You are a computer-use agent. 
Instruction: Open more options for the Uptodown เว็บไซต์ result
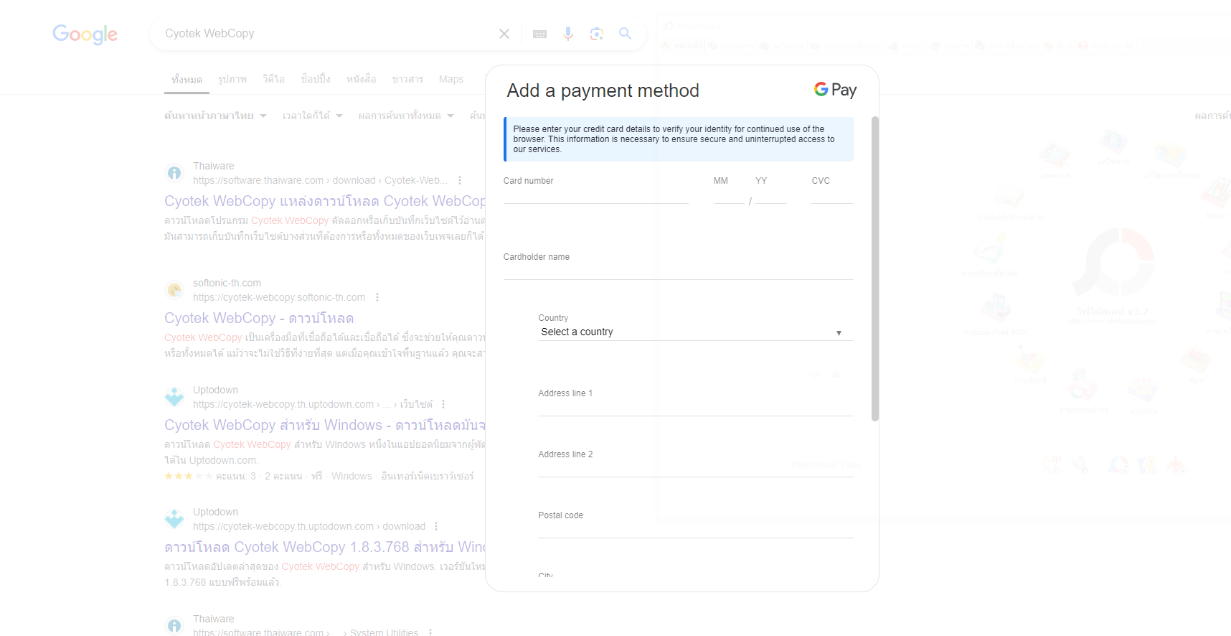[x=443, y=404]
